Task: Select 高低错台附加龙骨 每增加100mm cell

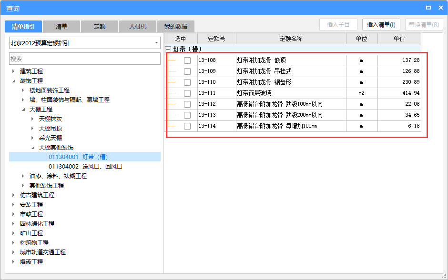Action: 291,126
